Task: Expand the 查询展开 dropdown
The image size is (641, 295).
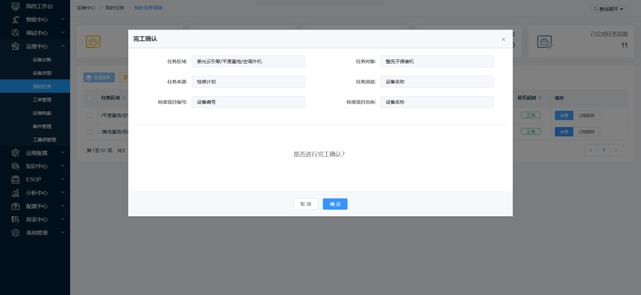Action: coord(608,9)
